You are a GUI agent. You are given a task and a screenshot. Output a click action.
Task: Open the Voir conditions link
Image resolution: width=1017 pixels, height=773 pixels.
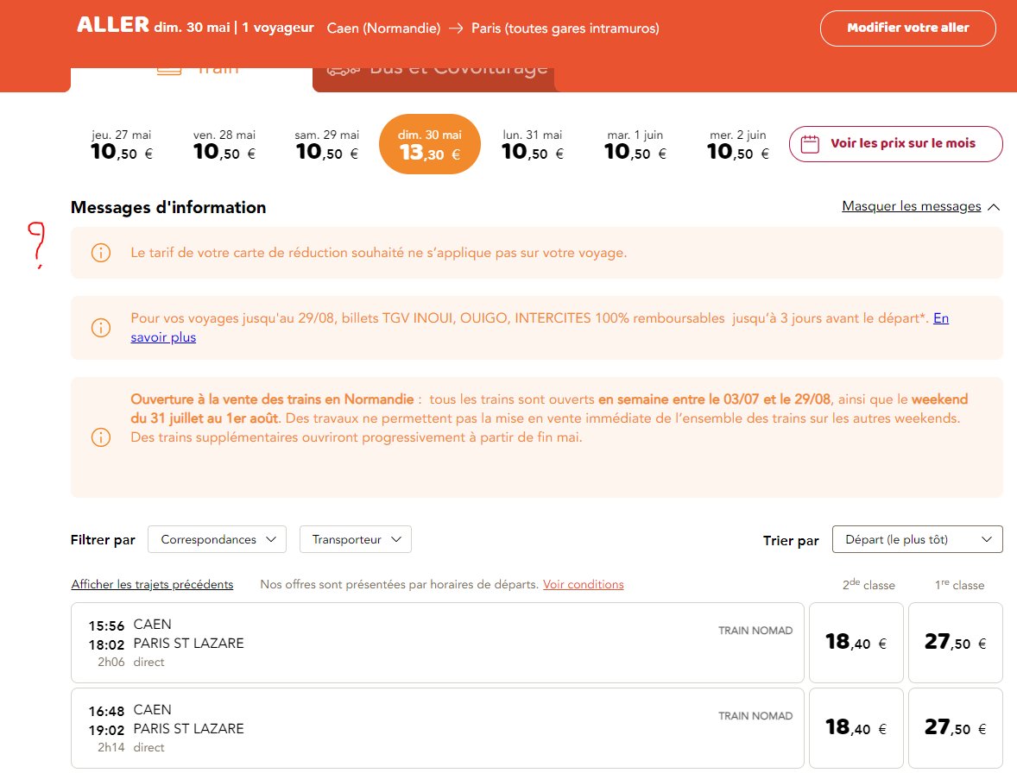tap(583, 584)
